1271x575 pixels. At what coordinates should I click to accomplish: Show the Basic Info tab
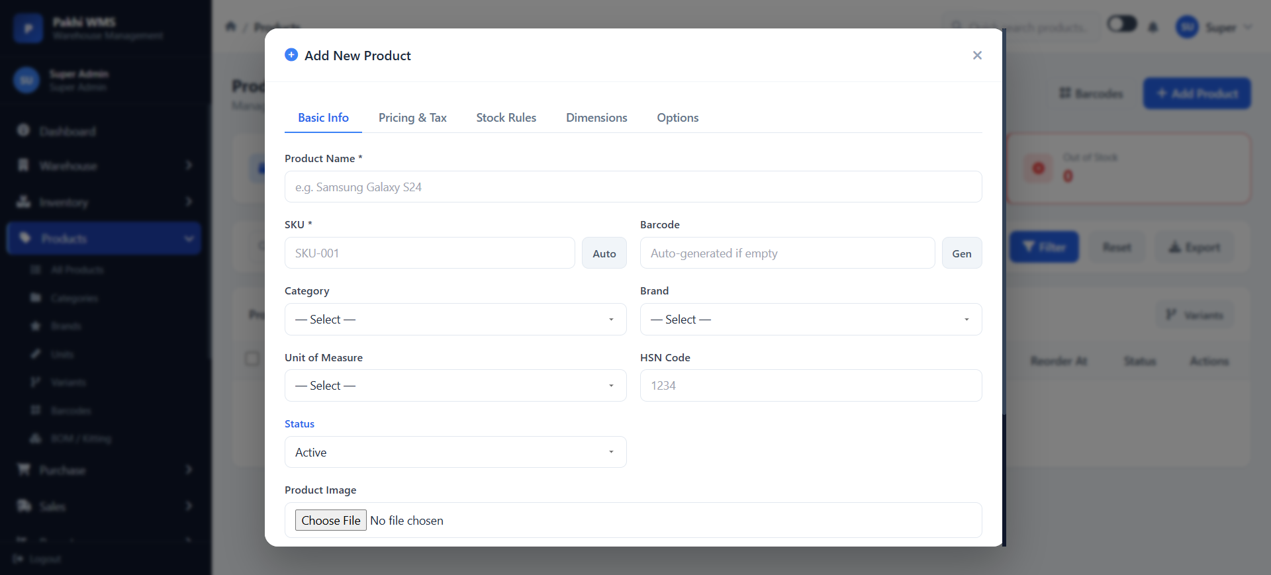[x=323, y=118]
